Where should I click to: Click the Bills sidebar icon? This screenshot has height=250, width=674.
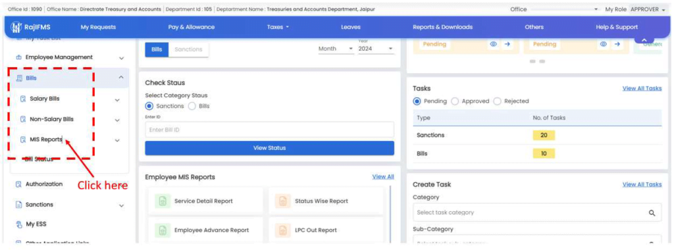pyautogui.click(x=19, y=78)
